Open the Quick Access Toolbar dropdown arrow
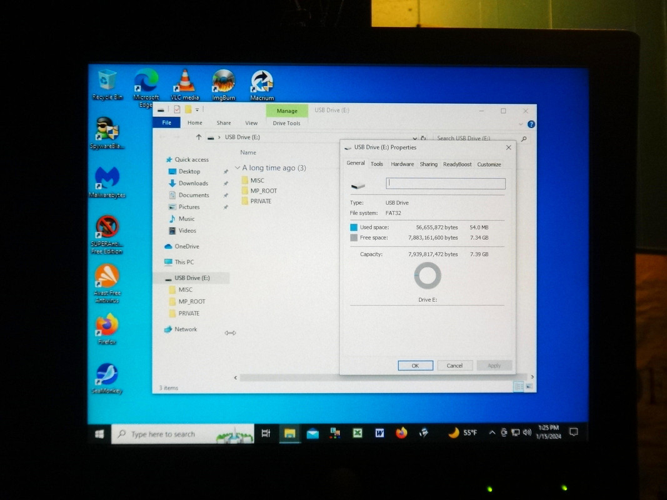The height and width of the screenshot is (500, 667). point(198,110)
